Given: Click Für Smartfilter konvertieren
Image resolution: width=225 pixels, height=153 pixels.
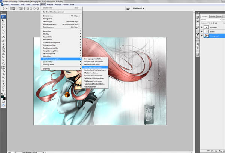Looking at the screenshot, I should click(61, 12).
